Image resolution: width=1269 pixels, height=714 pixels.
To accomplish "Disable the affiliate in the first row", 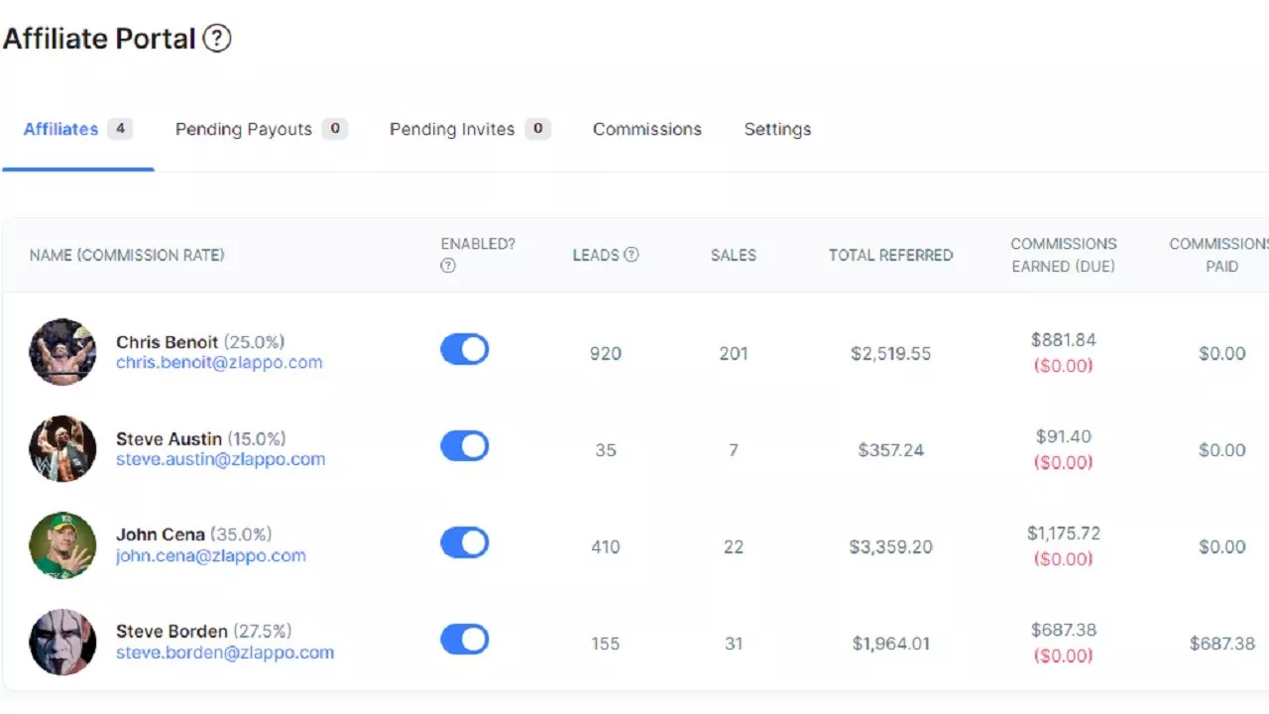I will 464,349.
